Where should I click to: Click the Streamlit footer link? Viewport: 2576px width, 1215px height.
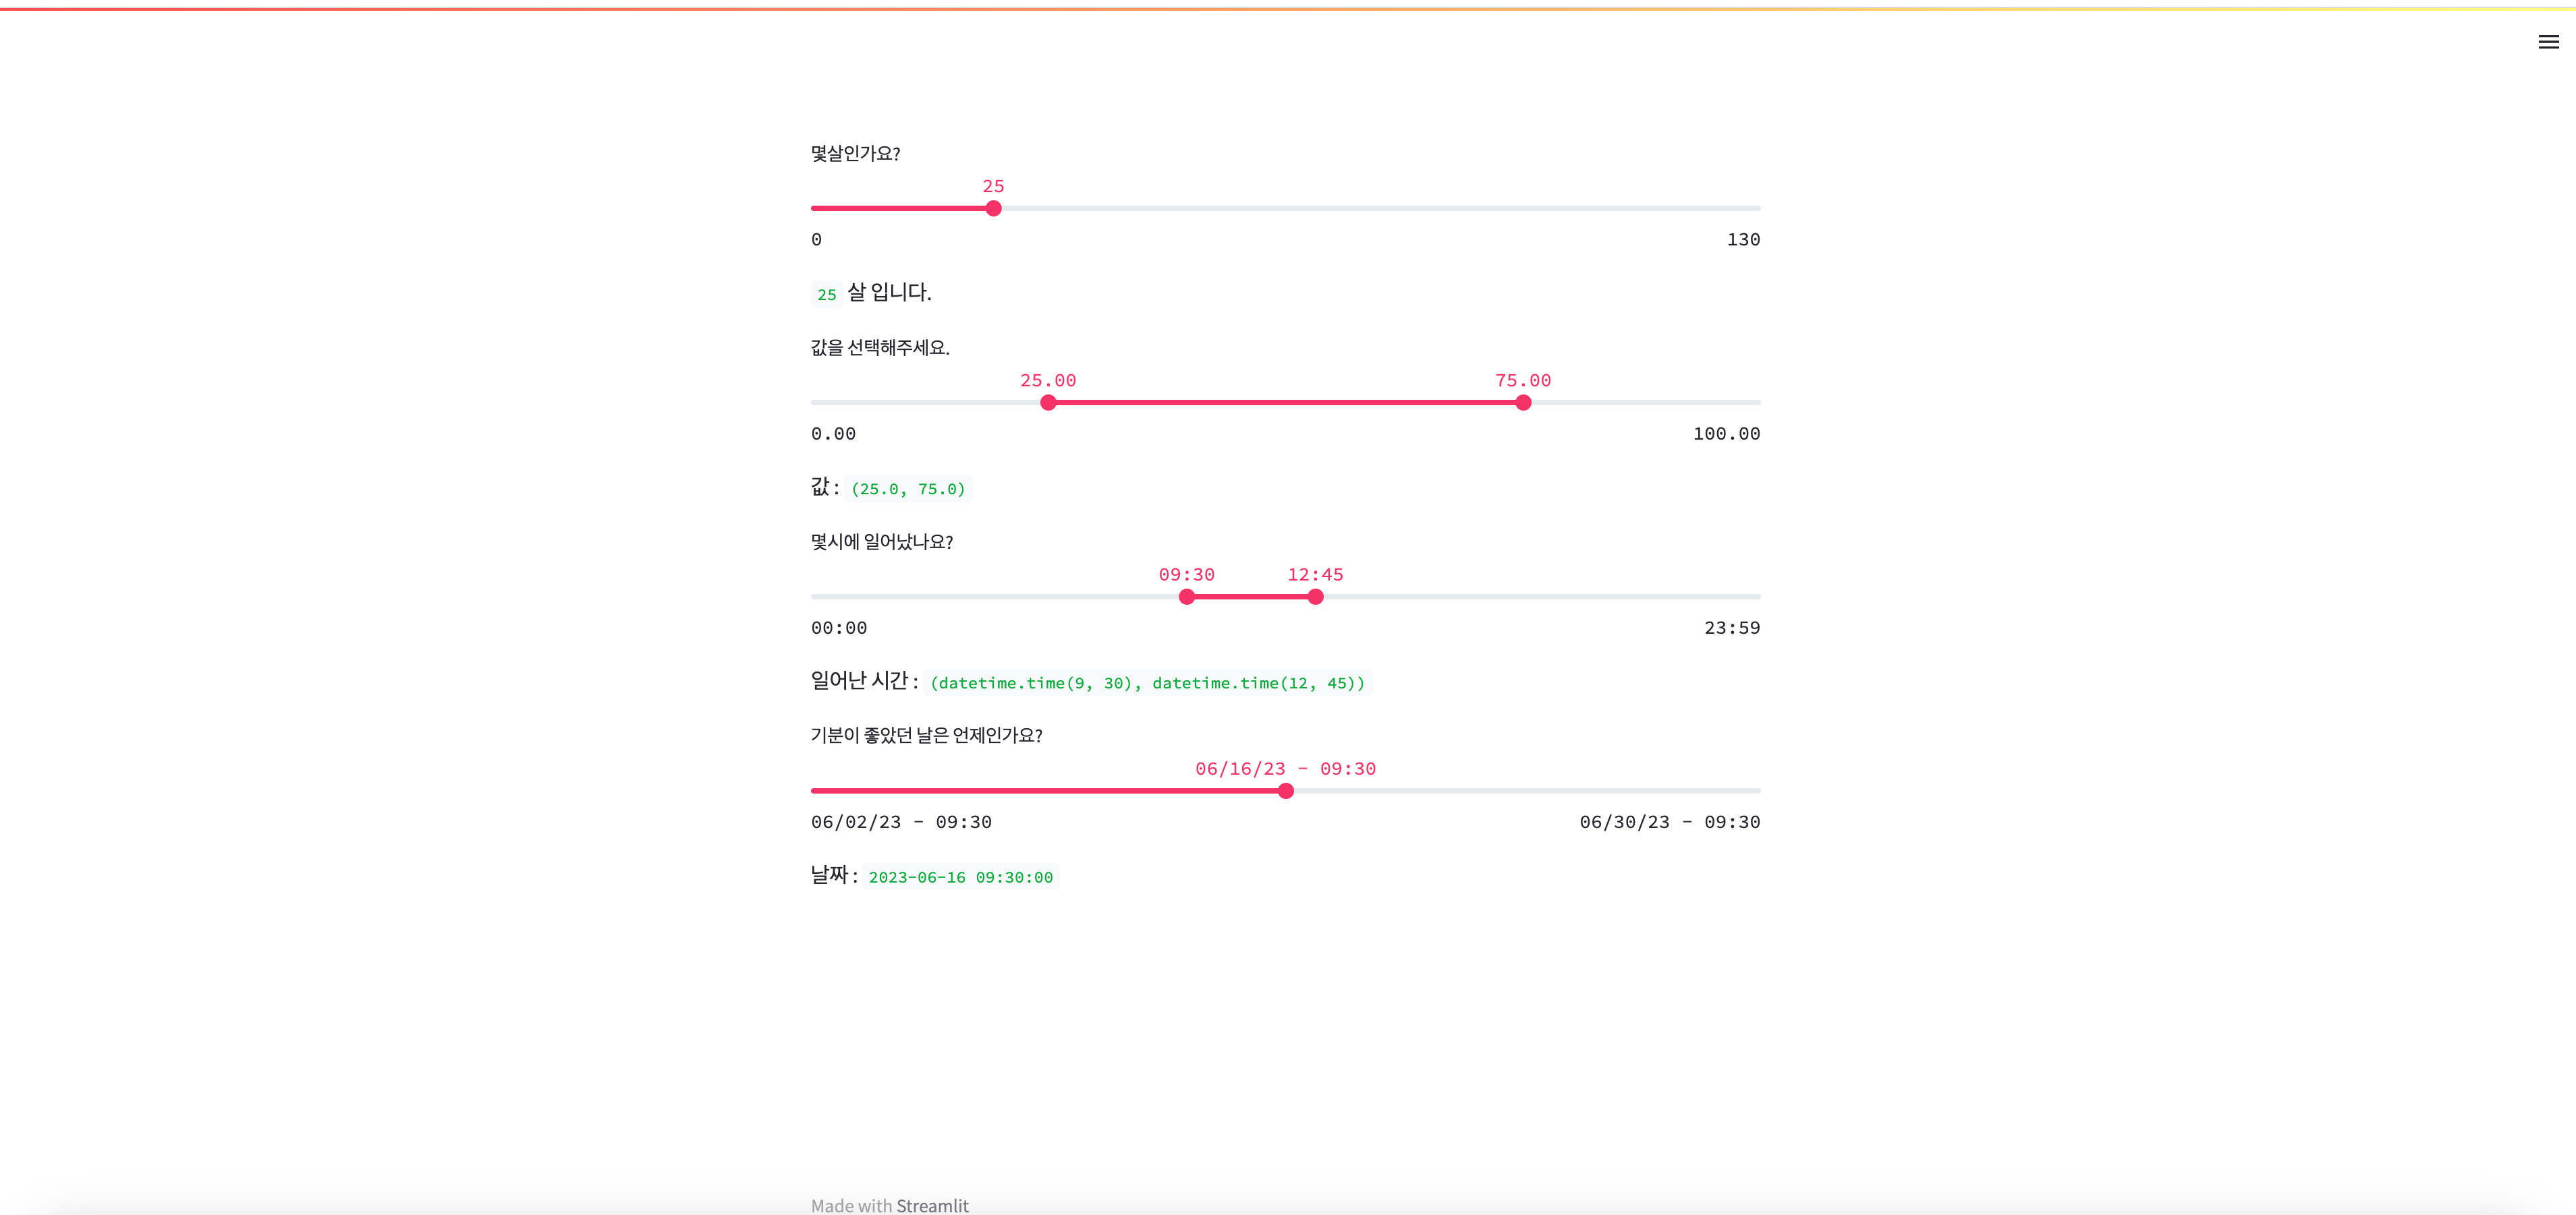click(932, 1205)
